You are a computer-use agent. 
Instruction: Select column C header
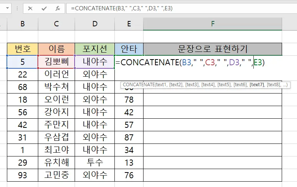56,24
